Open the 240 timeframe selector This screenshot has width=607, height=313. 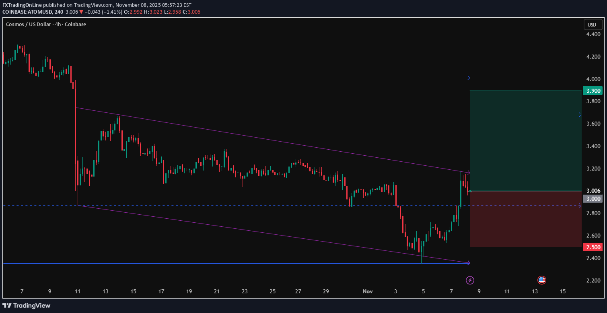[59, 12]
